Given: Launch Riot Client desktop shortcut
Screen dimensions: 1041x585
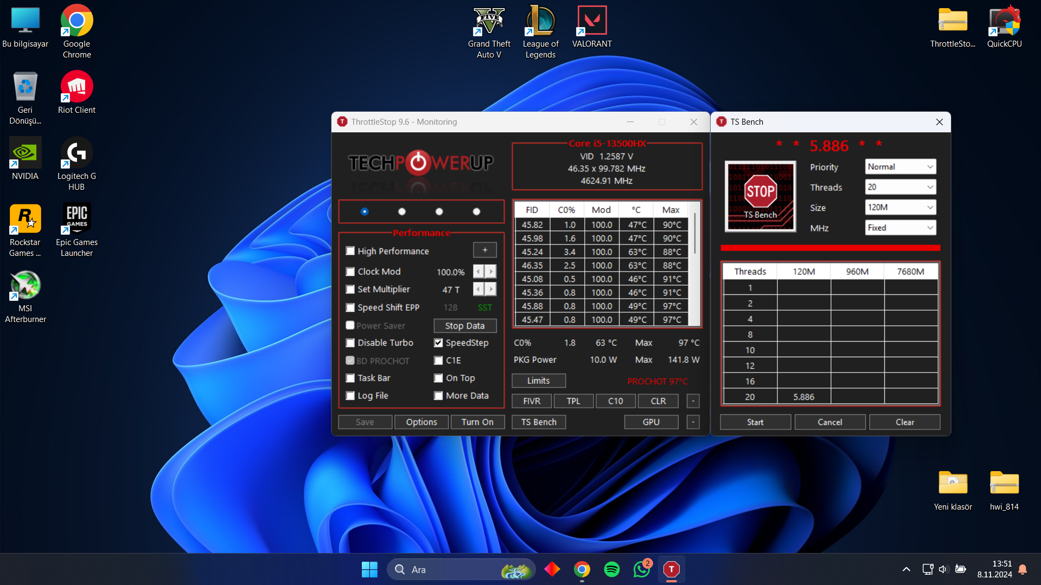Looking at the screenshot, I should pos(76,93).
